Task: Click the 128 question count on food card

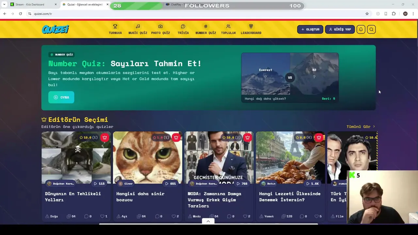Action: (287, 216)
